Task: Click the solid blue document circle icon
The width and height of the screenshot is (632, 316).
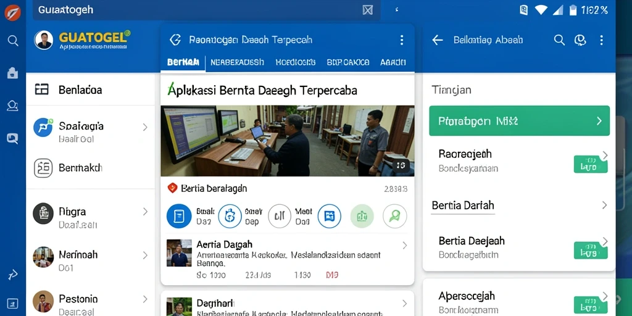Action: tap(179, 216)
